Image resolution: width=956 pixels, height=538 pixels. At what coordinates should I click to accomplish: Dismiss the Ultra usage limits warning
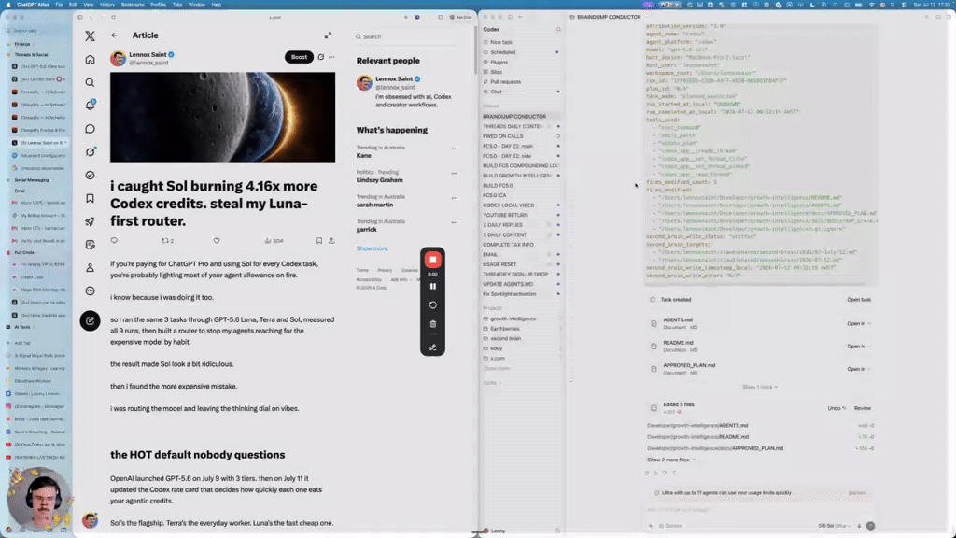[857, 493]
